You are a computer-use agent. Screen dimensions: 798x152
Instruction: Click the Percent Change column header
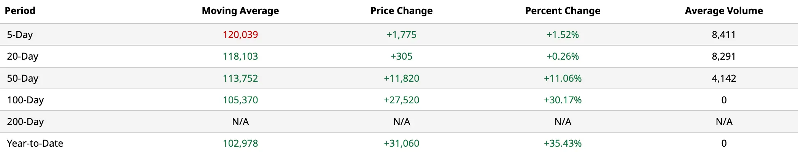click(563, 11)
